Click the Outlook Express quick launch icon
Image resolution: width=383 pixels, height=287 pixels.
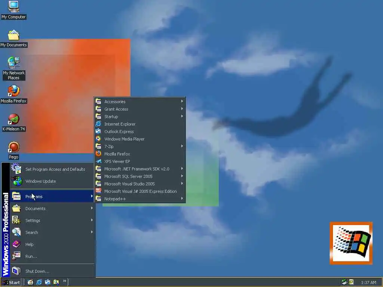(x=48, y=282)
